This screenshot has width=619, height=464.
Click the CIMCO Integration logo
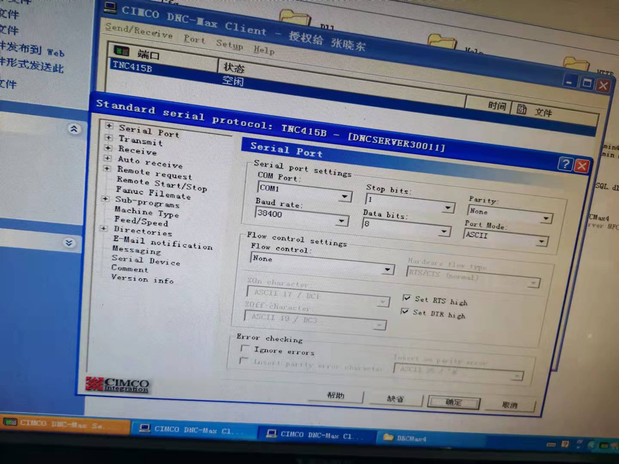pos(117,384)
